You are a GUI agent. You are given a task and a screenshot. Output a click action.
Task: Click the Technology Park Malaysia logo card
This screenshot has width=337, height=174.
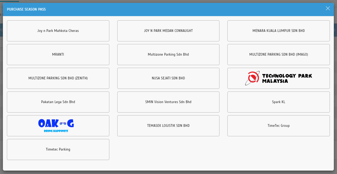[278, 78]
